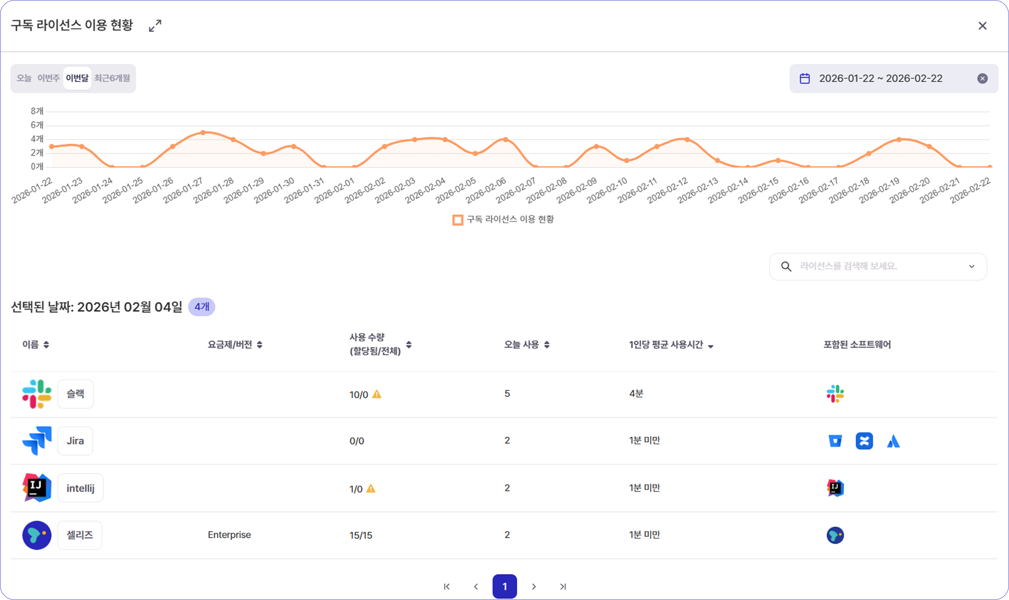
Task: Select the 최근6개월 period tab
Action: [x=112, y=78]
